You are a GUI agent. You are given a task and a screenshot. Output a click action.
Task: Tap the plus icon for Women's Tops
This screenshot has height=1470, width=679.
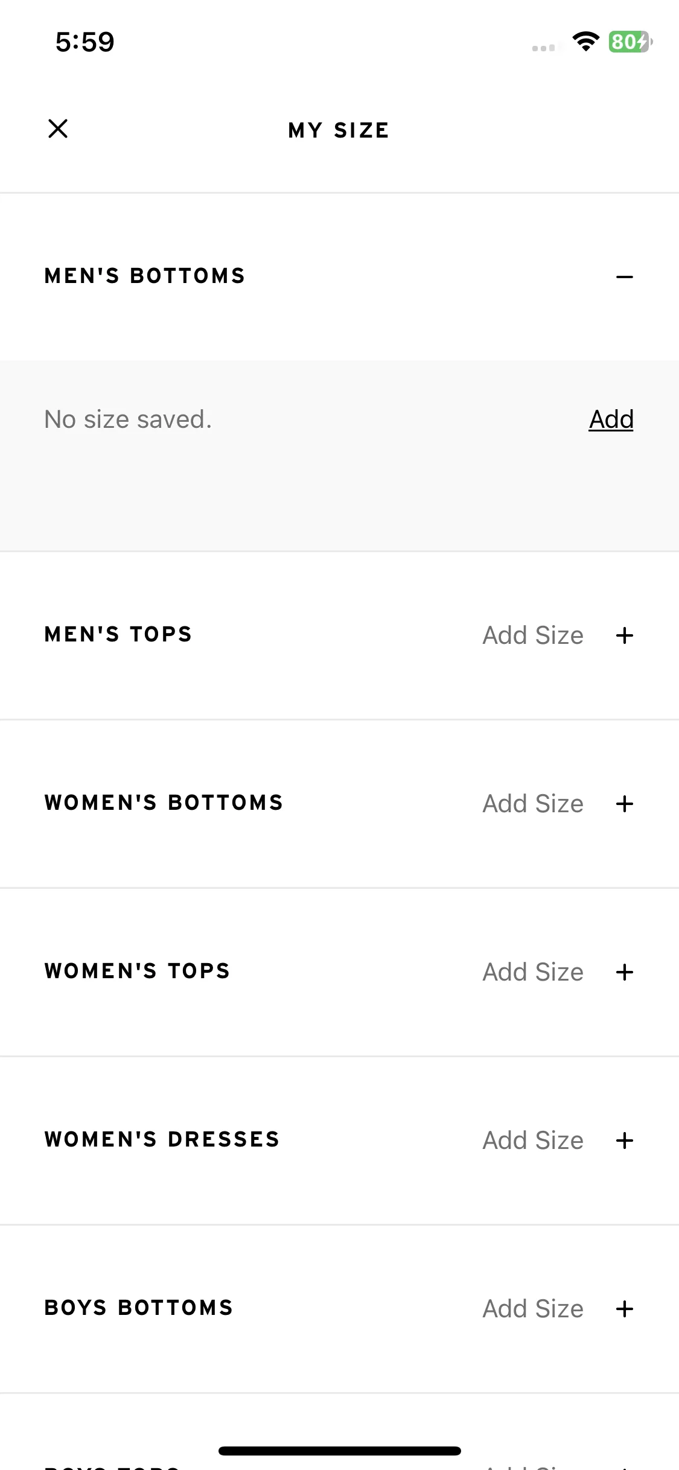pos(625,972)
